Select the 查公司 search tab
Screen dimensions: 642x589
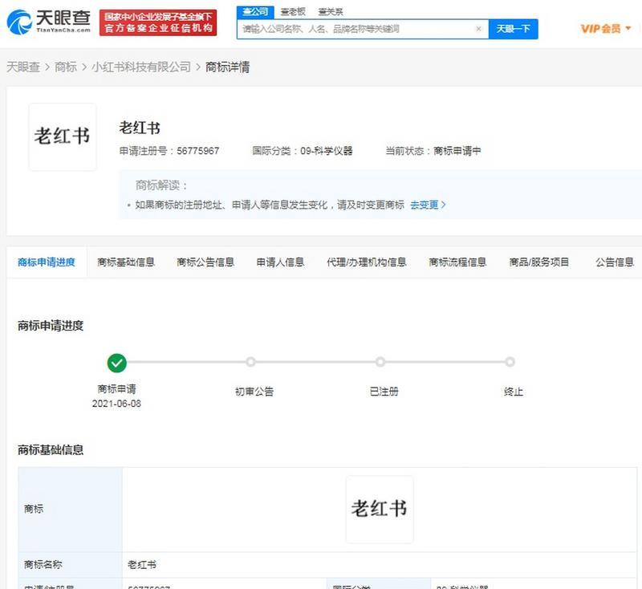tap(255, 11)
